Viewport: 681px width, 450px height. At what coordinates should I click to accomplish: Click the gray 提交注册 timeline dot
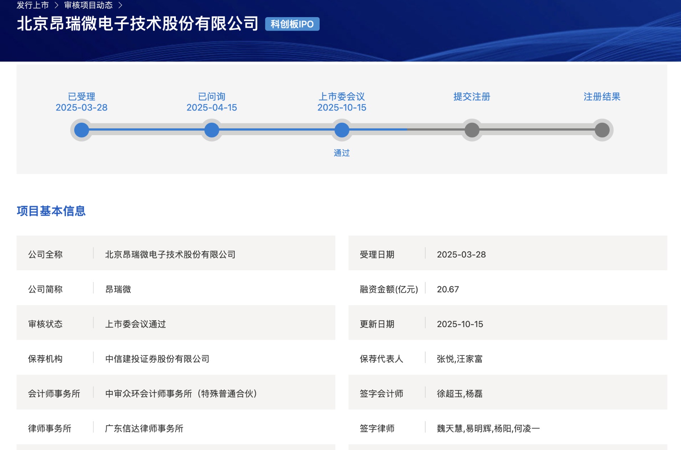coord(472,130)
